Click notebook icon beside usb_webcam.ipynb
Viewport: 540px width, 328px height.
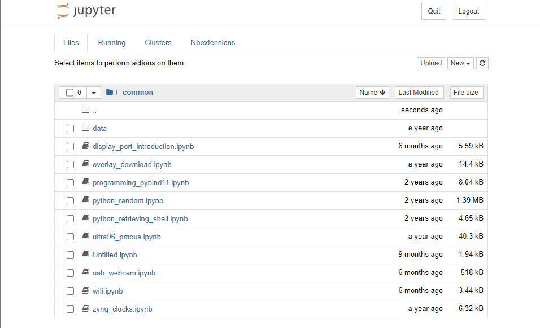click(85, 273)
